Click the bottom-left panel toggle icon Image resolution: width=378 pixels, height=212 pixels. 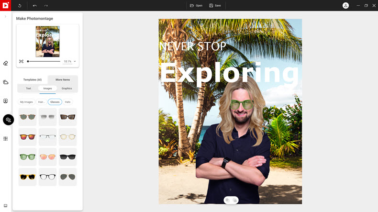tap(6, 206)
